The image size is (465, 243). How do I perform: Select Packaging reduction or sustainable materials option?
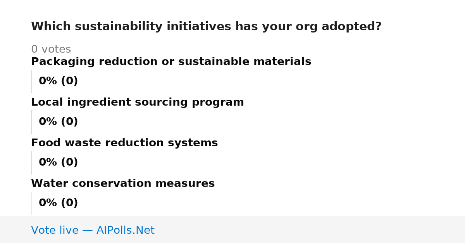[x=171, y=62]
